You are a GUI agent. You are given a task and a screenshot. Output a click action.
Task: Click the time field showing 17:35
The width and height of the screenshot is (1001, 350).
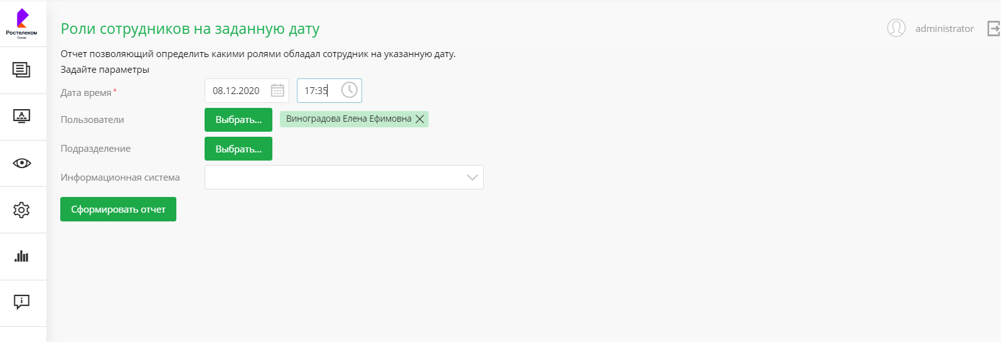tap(316, 91)
